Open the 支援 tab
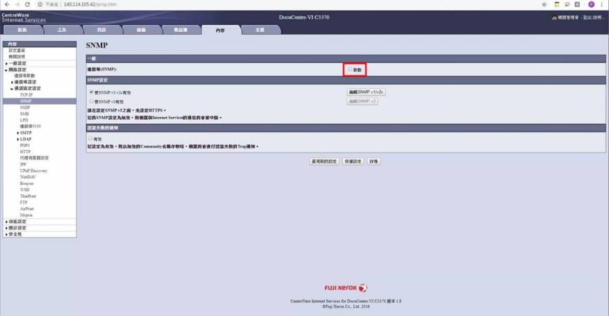Image resolution: width=609 pixels, height=316 pixels. click(260, 30)
